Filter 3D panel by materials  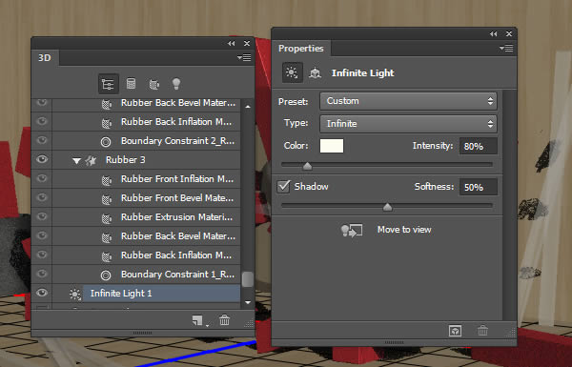pyautogui.click(x=153, y=84)
